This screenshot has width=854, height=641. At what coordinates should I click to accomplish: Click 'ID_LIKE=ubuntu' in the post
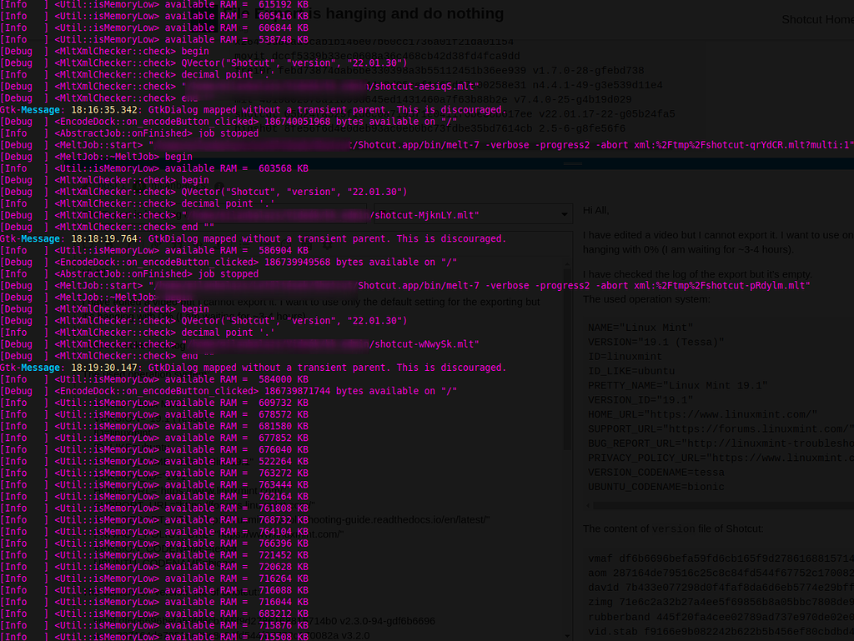click(x=631, y=371)
